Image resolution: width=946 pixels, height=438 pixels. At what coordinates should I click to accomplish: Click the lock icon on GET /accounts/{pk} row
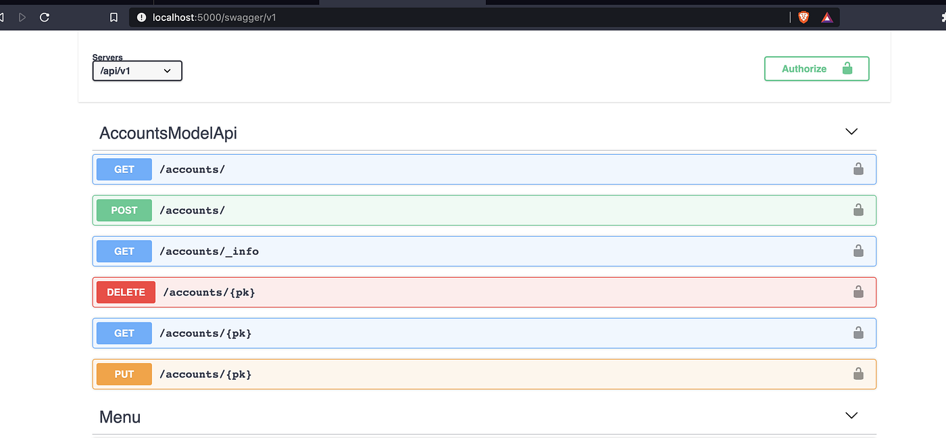point(858,333)
